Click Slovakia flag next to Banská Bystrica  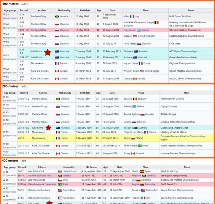tap(142, 114)
